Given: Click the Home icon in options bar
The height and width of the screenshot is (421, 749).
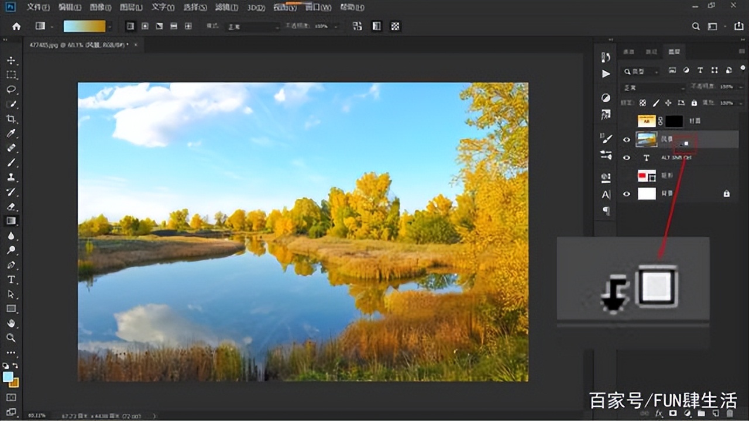Looking at the screenshot, I should tap(16, 26).
